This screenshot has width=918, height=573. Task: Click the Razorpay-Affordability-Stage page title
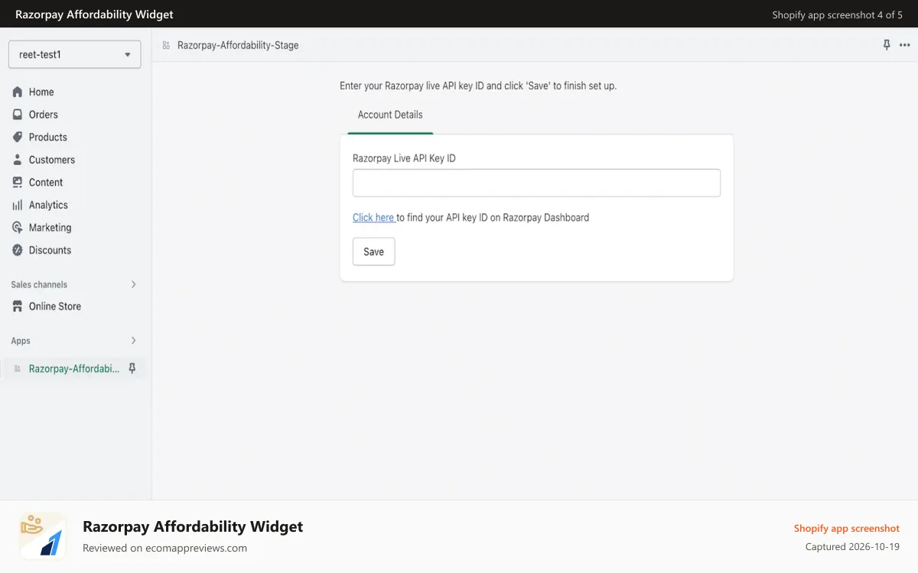(238, 45)
